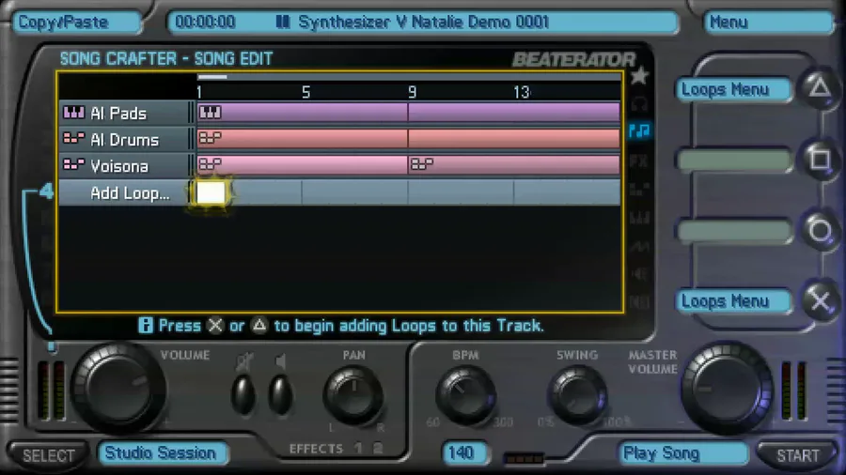This screenshot has width=846, height=475.
Task: Click the highlighted empty cell at bar 1
Action: [x=211, y=192]
